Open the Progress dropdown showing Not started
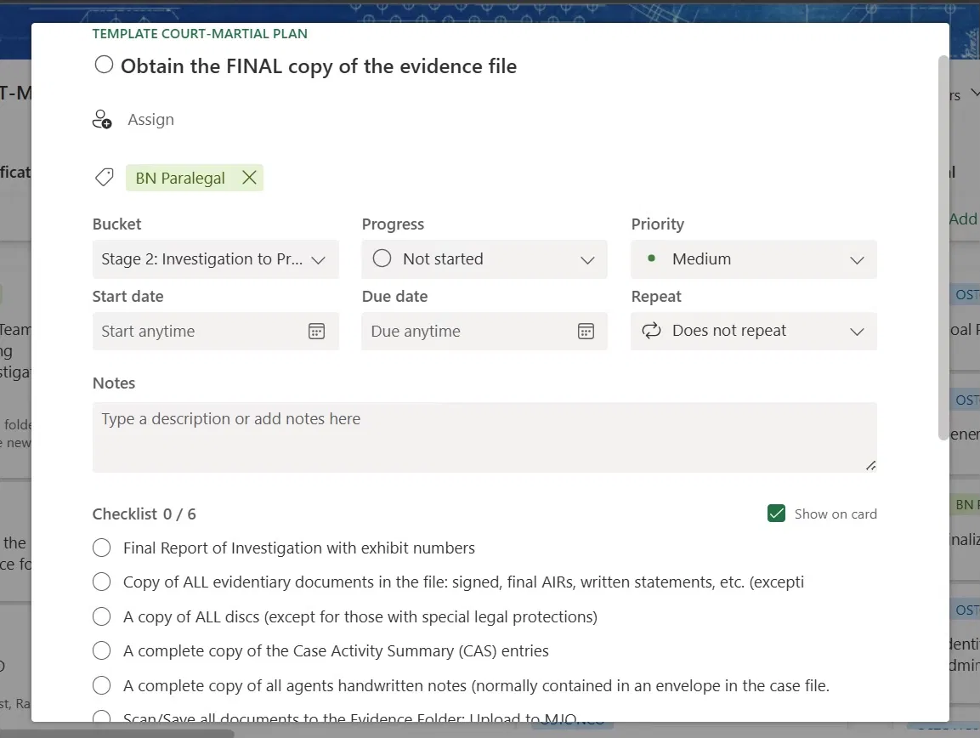The width and height of the screenshot is (980, 738). click(484, 259)
